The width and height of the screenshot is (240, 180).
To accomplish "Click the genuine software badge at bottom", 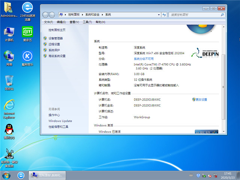I will point(207,132).
